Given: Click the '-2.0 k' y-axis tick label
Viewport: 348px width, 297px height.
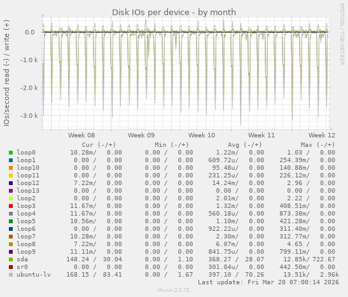Looking at the screenshot, I should (29, 88).
